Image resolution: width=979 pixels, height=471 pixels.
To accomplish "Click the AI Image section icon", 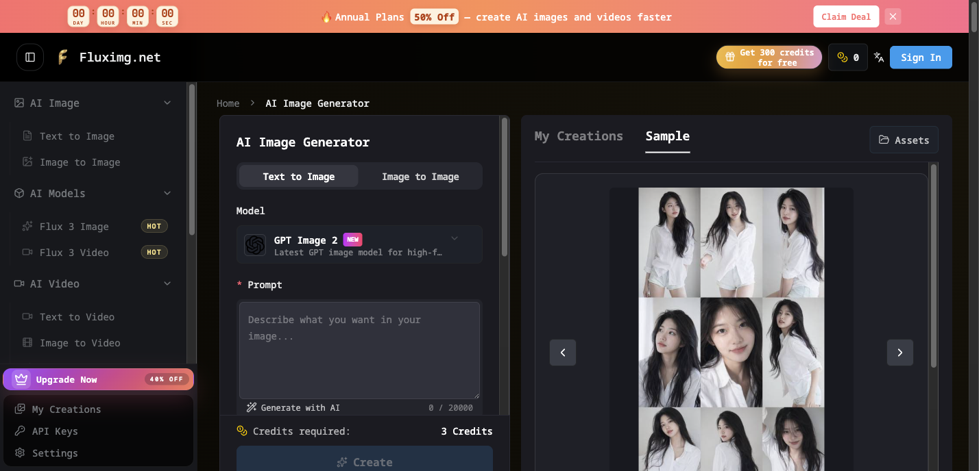I will point(19,103).
